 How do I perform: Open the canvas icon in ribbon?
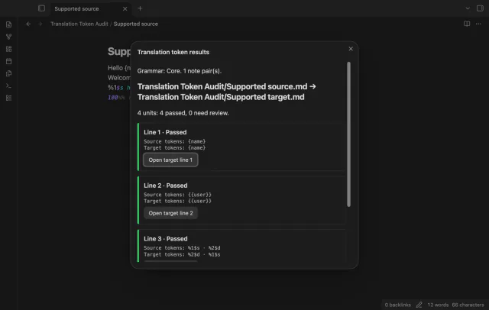pos(8,49)
